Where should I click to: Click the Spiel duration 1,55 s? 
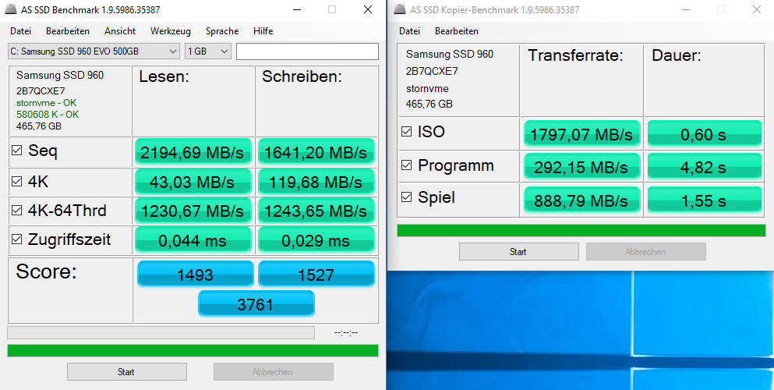(704, 200)
